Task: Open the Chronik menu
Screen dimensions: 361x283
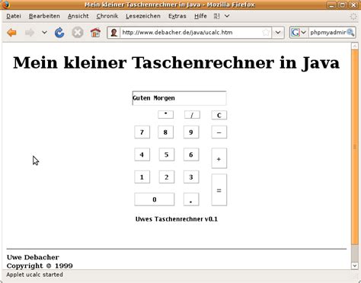Action: [x=107, y=16]
